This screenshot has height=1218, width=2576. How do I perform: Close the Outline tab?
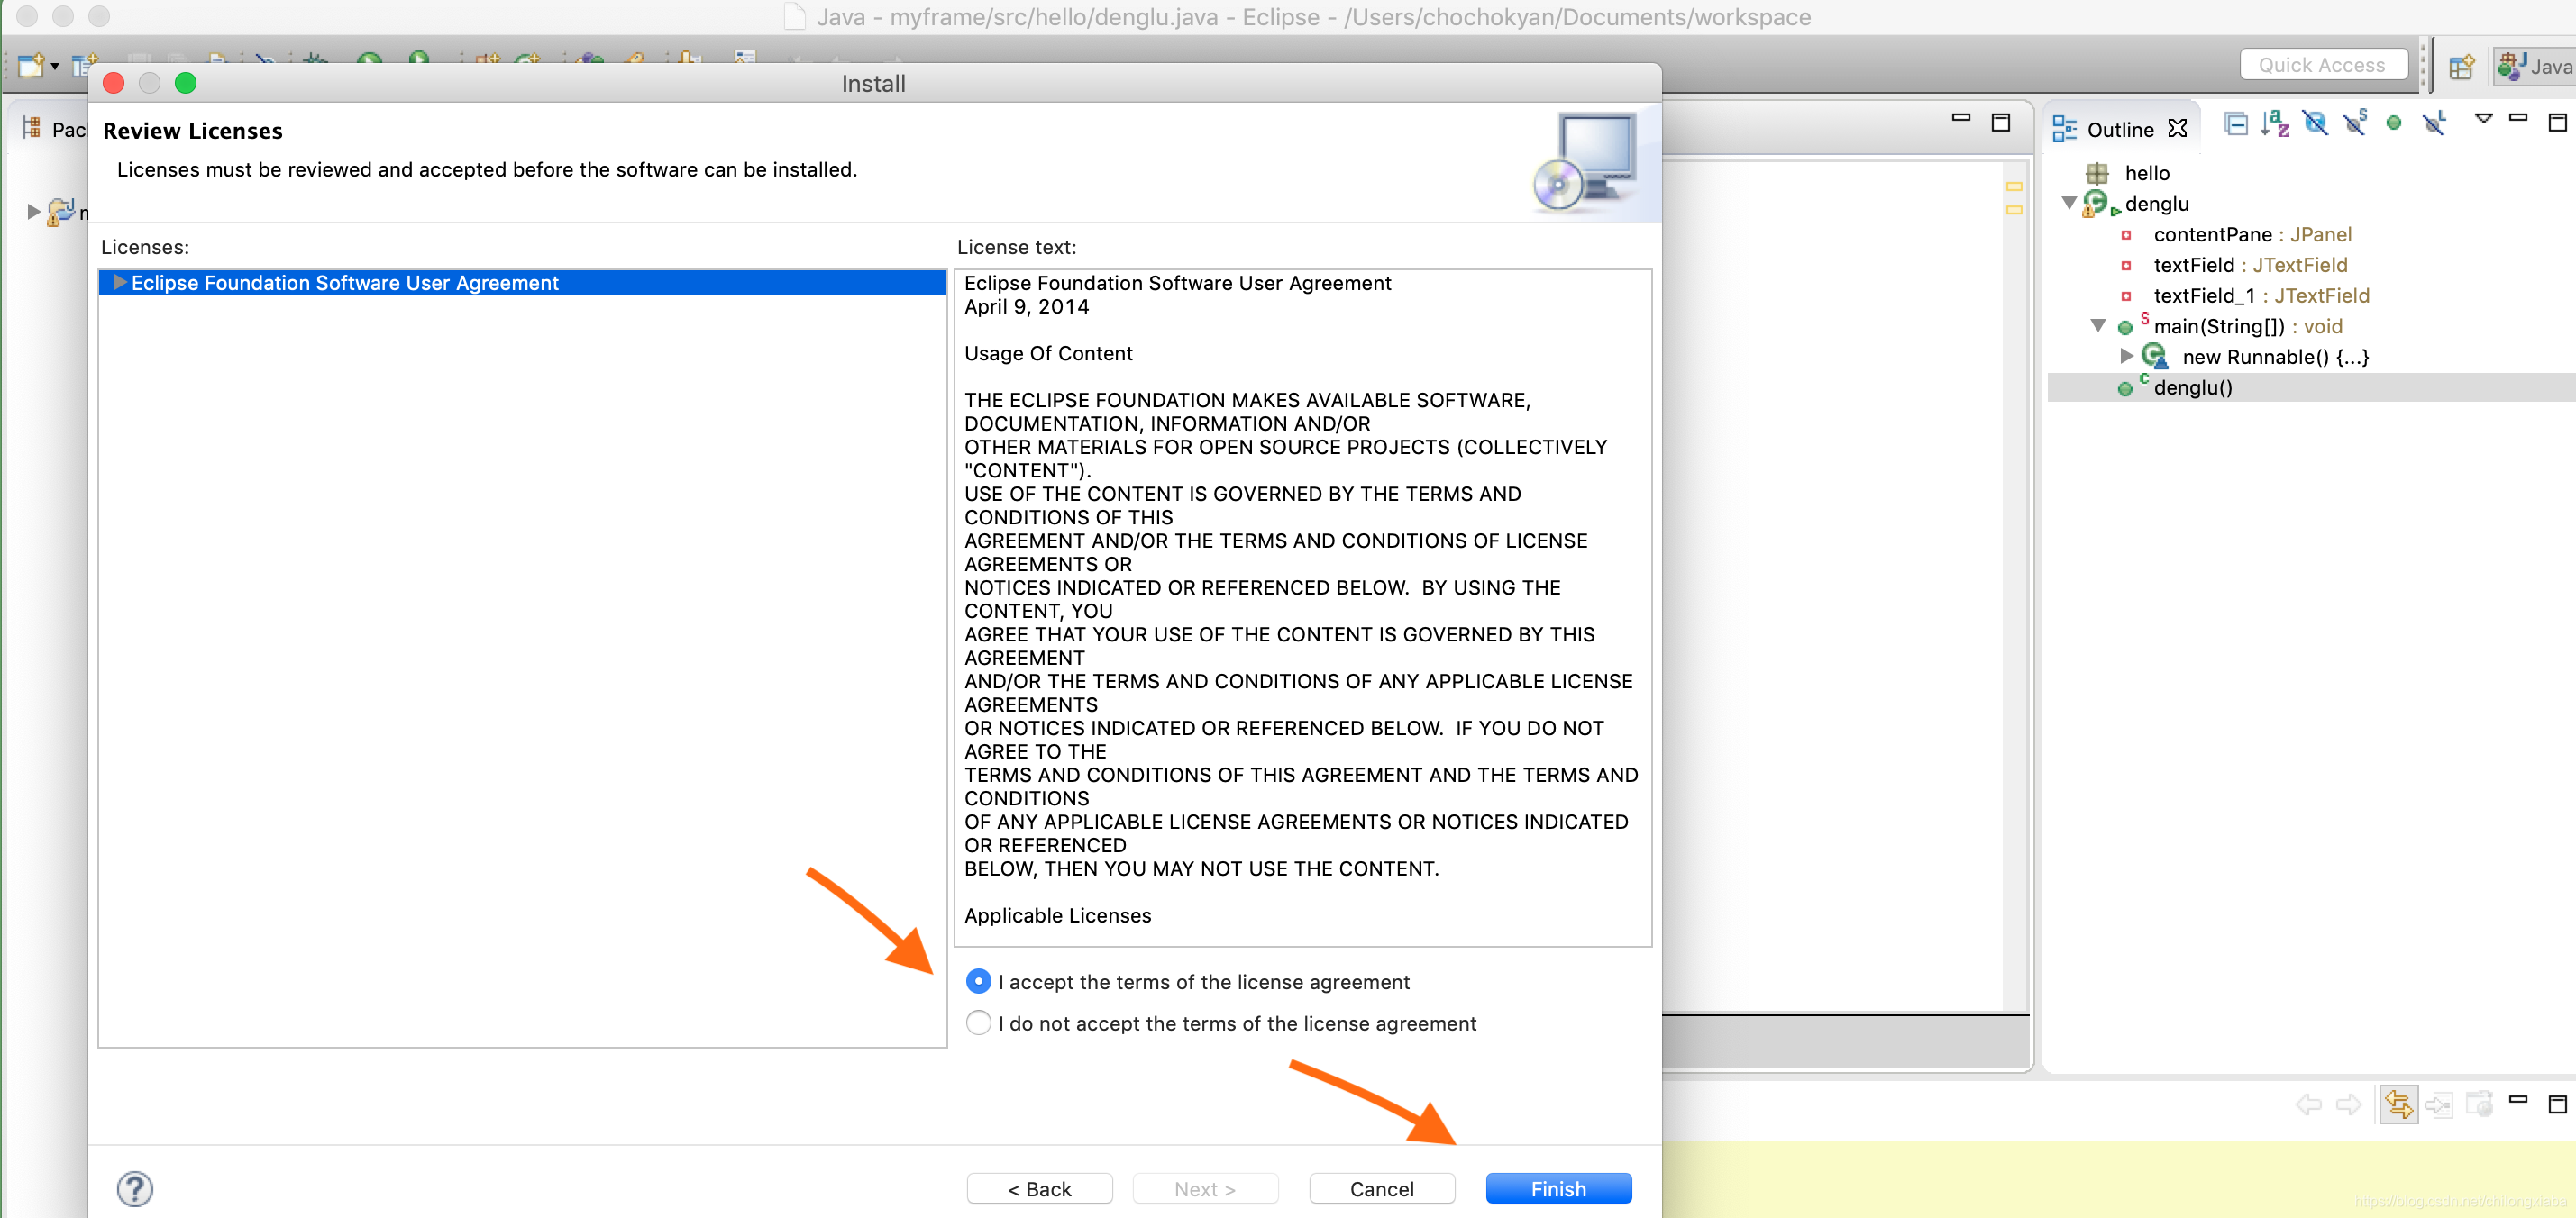click(2177, 129)
